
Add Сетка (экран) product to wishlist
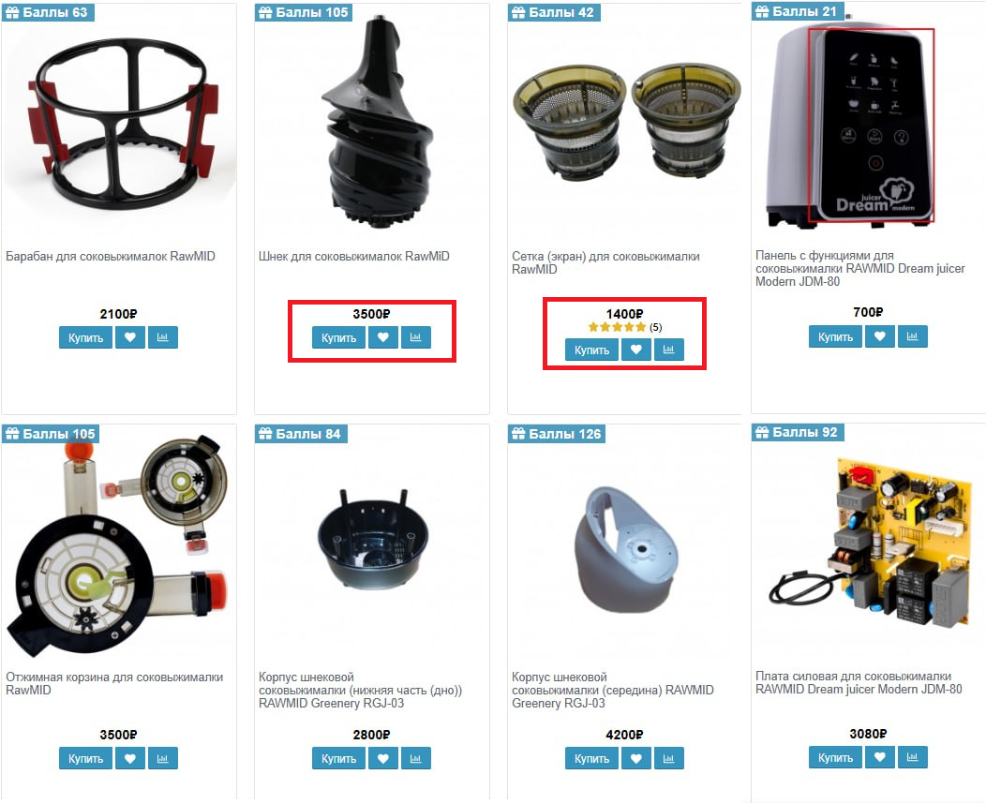(635, 350)
